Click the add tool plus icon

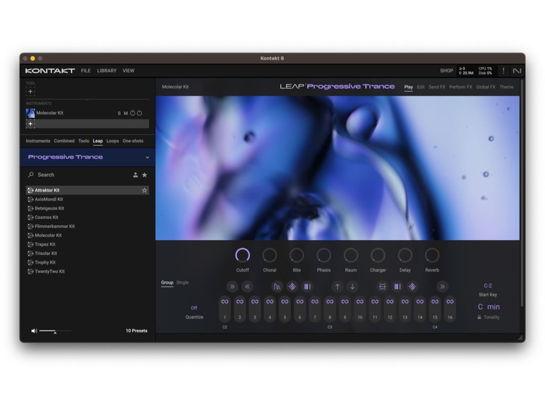[x=30, y=92]
